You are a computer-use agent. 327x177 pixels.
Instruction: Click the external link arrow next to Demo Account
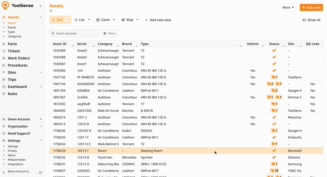pos(40,119)
